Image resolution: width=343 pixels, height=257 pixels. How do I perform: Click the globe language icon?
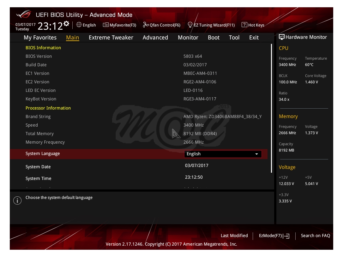pyautogui.click(x=79, y=25)
